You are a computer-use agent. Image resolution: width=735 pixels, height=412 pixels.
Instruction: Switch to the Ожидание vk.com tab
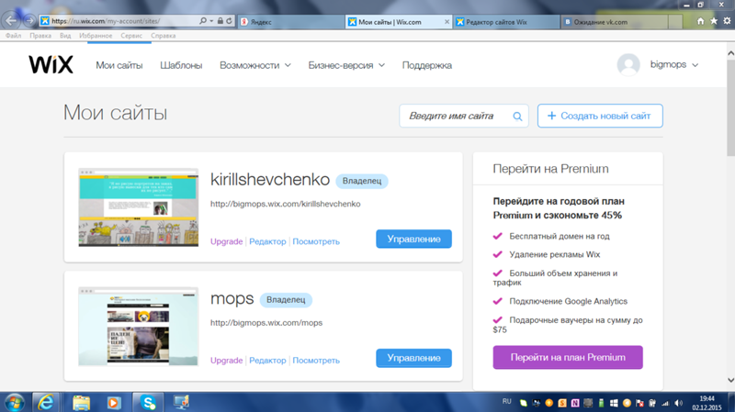[x=614, y=21]
